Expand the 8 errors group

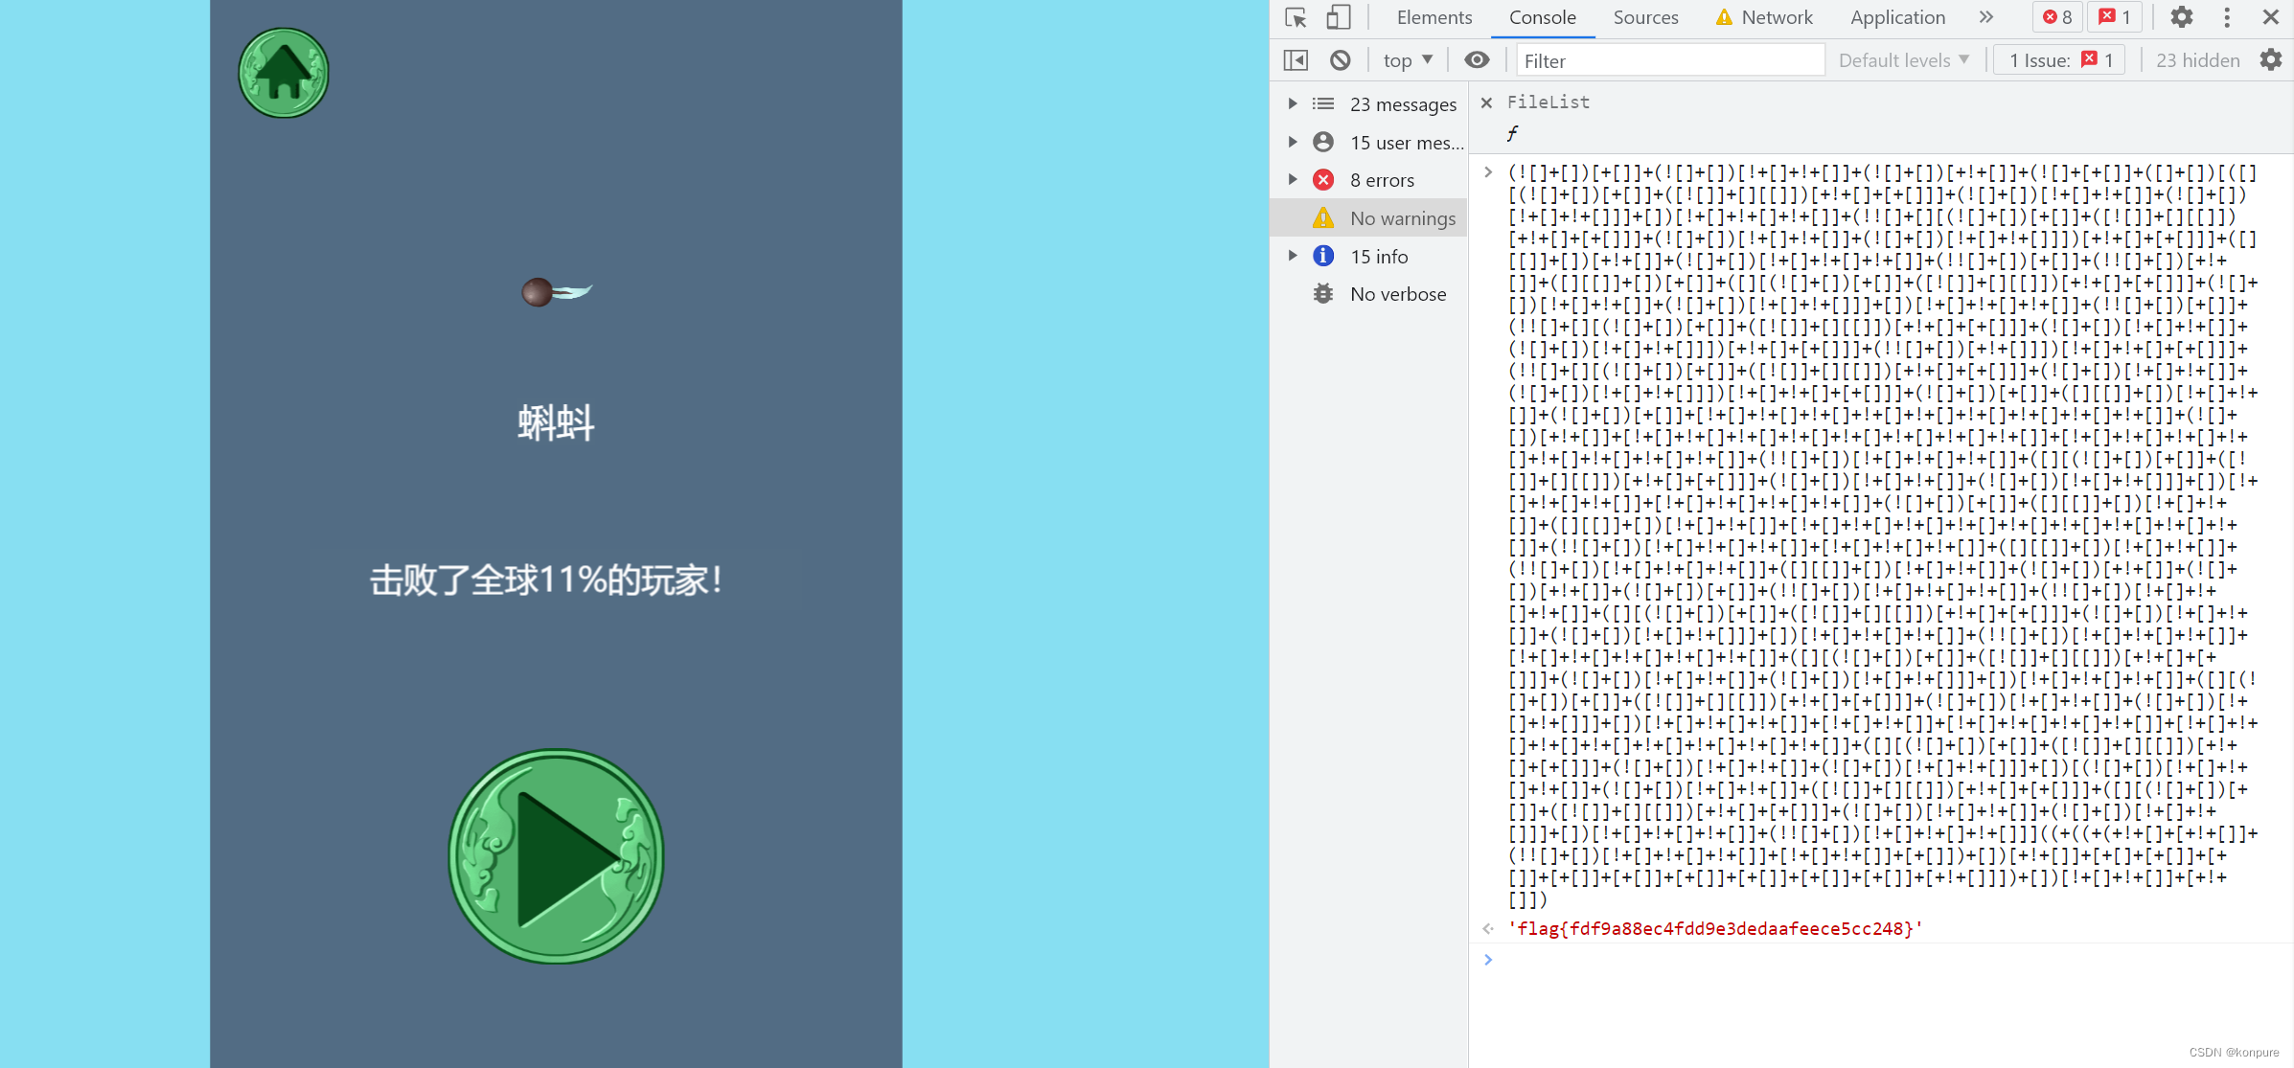coord(1292,178)
